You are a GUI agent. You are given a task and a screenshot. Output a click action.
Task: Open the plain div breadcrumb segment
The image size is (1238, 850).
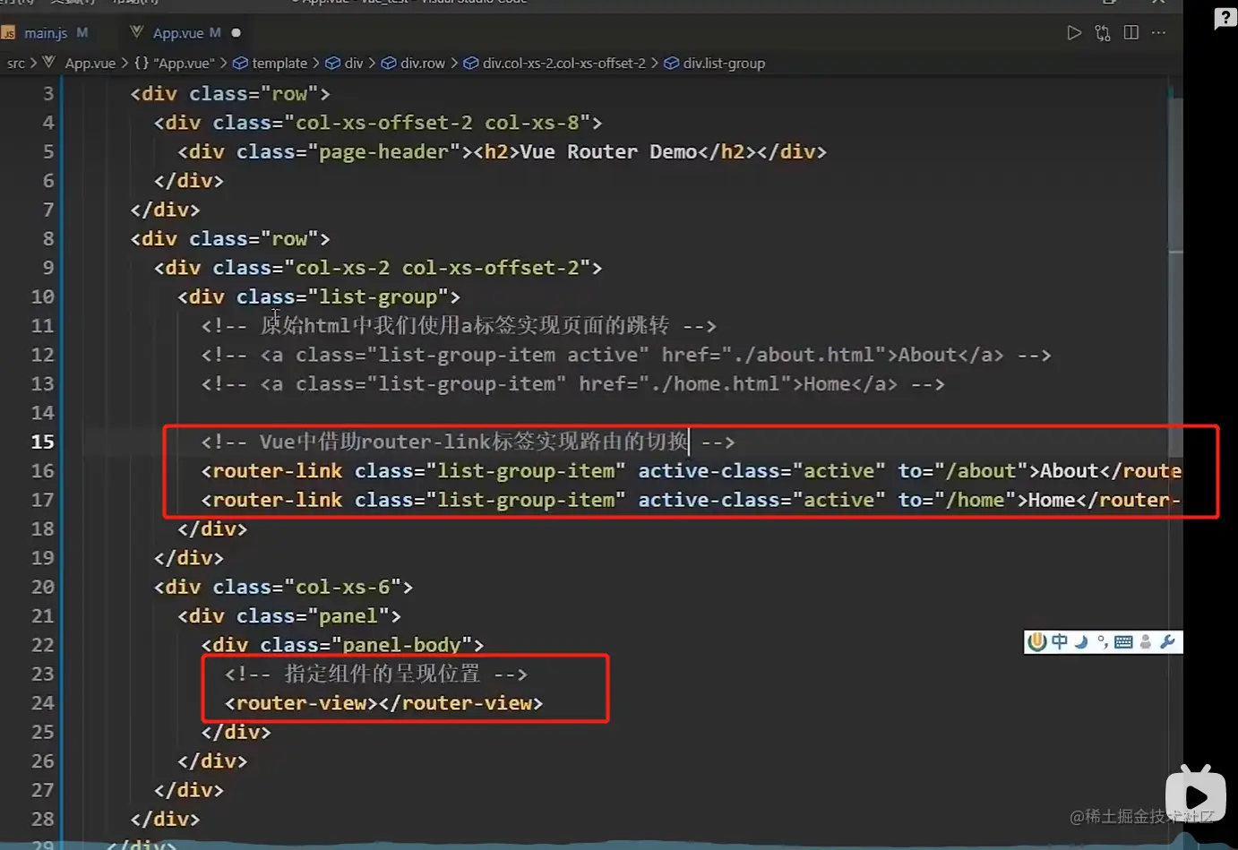click(345, 64)
